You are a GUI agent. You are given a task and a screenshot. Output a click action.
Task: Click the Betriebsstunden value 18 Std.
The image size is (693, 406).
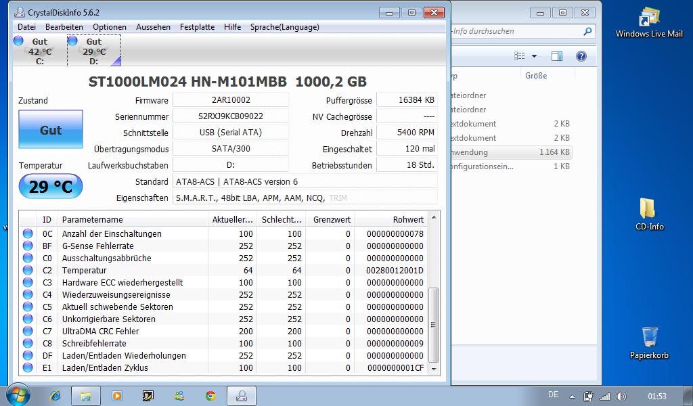(x=407, y=165)
